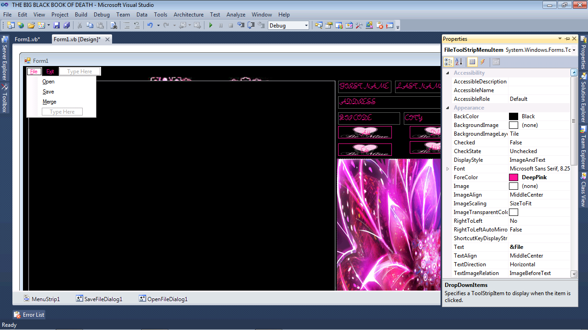The height and width of the screenshot is (330, 588).
Task: Click the Comment out lines icon
Action: (x=126, y=26)
